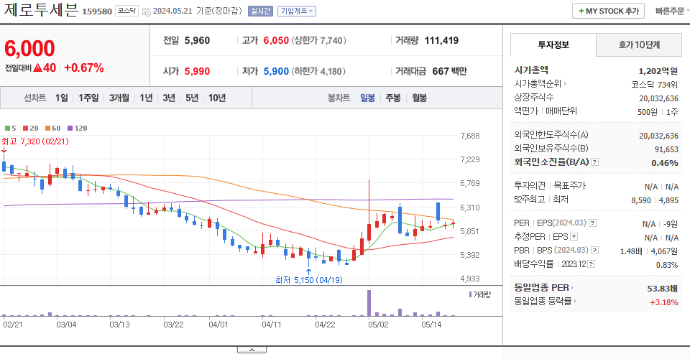Click the 시가총액 value 1,202억원
Viewport: 690px width, 359px height.
click(x=658, y=71)
